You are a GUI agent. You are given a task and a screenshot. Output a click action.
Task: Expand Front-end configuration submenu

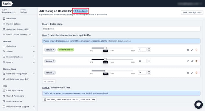click(x=34, y=74)
